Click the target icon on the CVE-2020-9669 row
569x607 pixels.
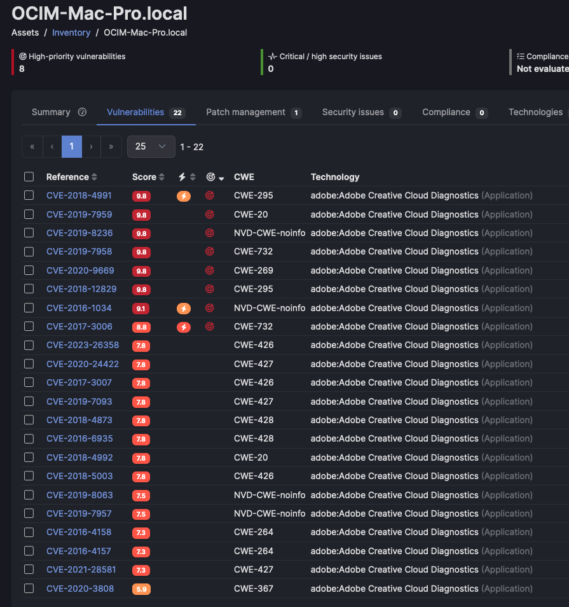210,270
